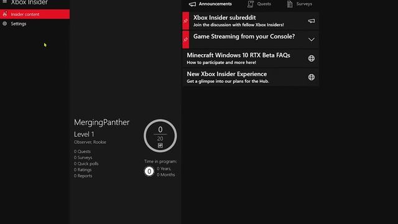Screen dimensions: 398x224
Task: Switch to the Quests tab
Action: (259, 4)
